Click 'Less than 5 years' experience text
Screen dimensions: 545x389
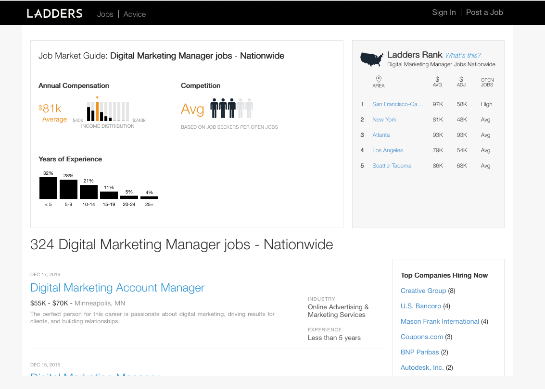[x=334, y=338]
